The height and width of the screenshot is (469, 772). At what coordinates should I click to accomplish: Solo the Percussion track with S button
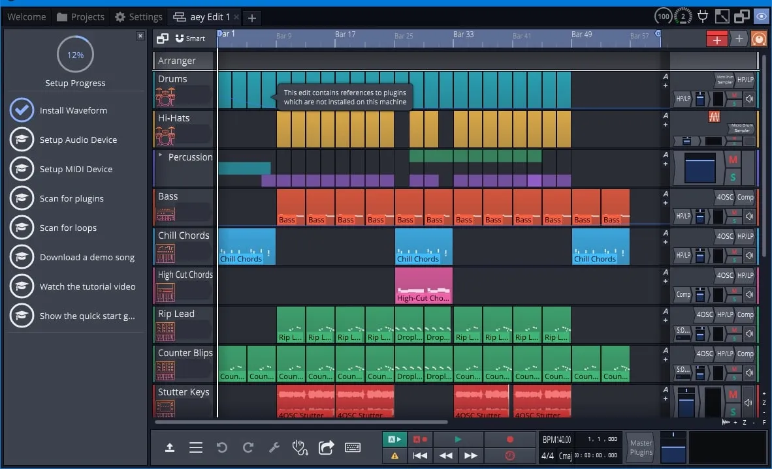[x=733, y=177]
